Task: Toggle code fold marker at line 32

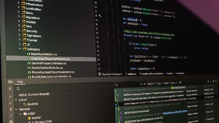Action: tap(108, 34)
